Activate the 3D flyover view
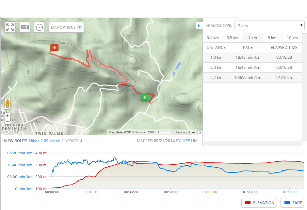 pyautogui.click(x=24, y=27)
